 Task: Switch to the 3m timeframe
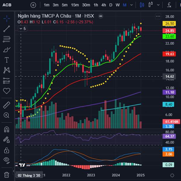pyautogui.click(x=56, y=5)
